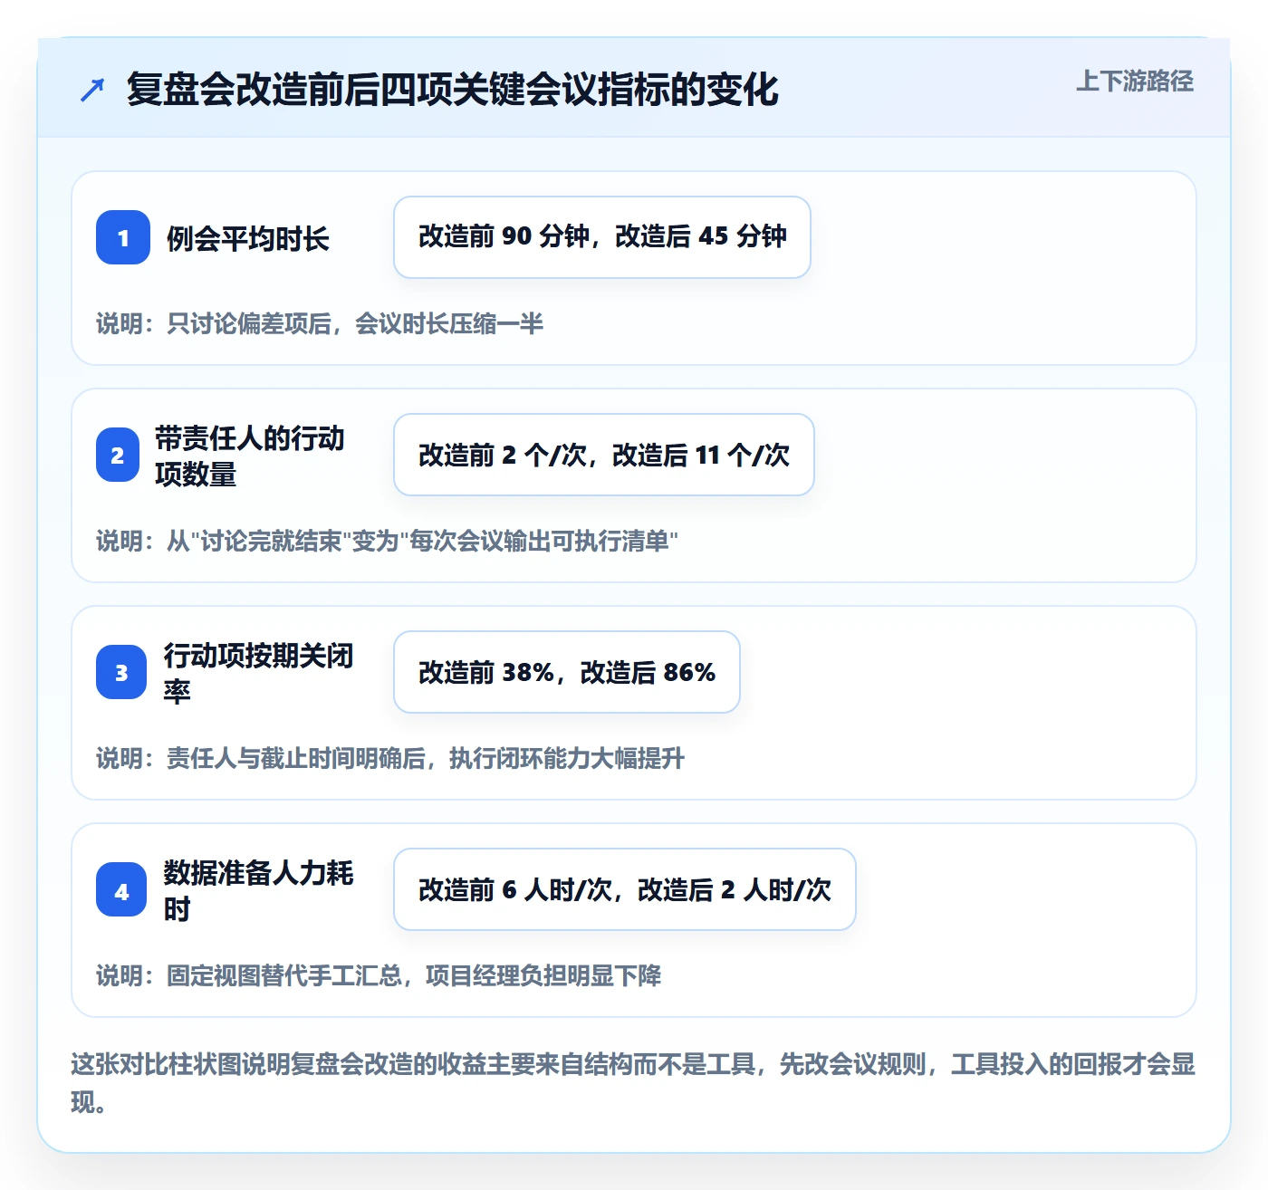Click the 例会平均时长 label

click(248, 238)
